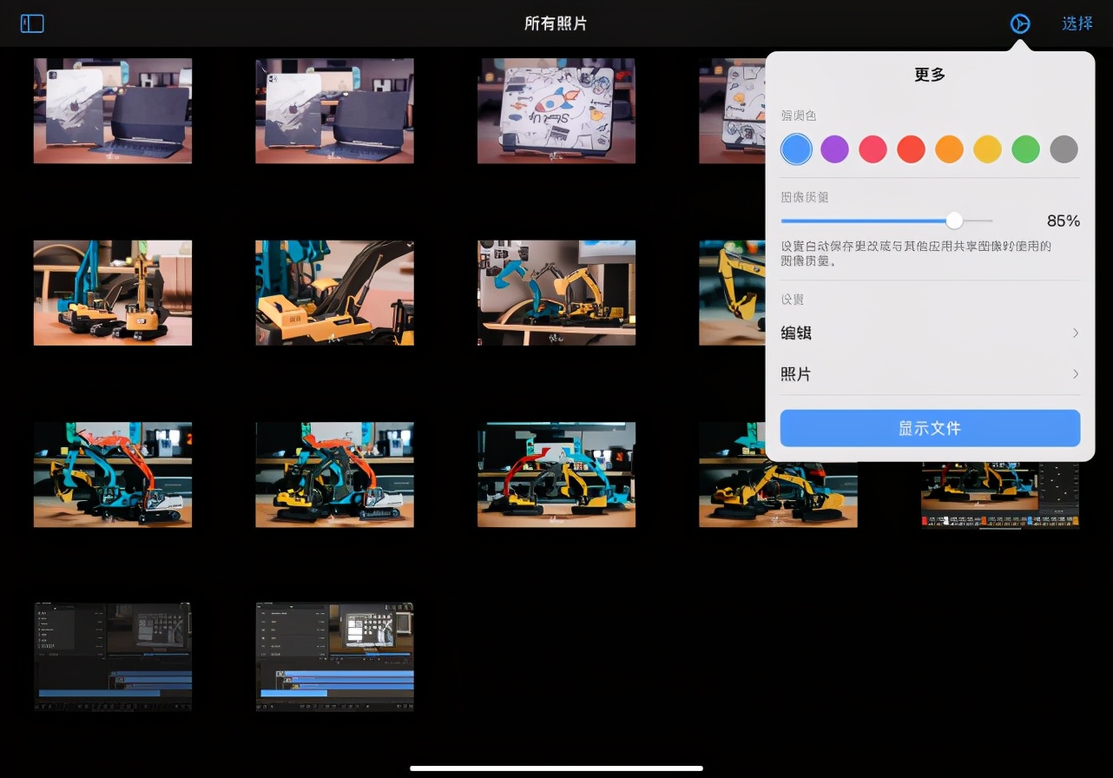Viewport: 1113px width, 778px height.
Task: Tap the 显示文件 button
Action: 930,427
